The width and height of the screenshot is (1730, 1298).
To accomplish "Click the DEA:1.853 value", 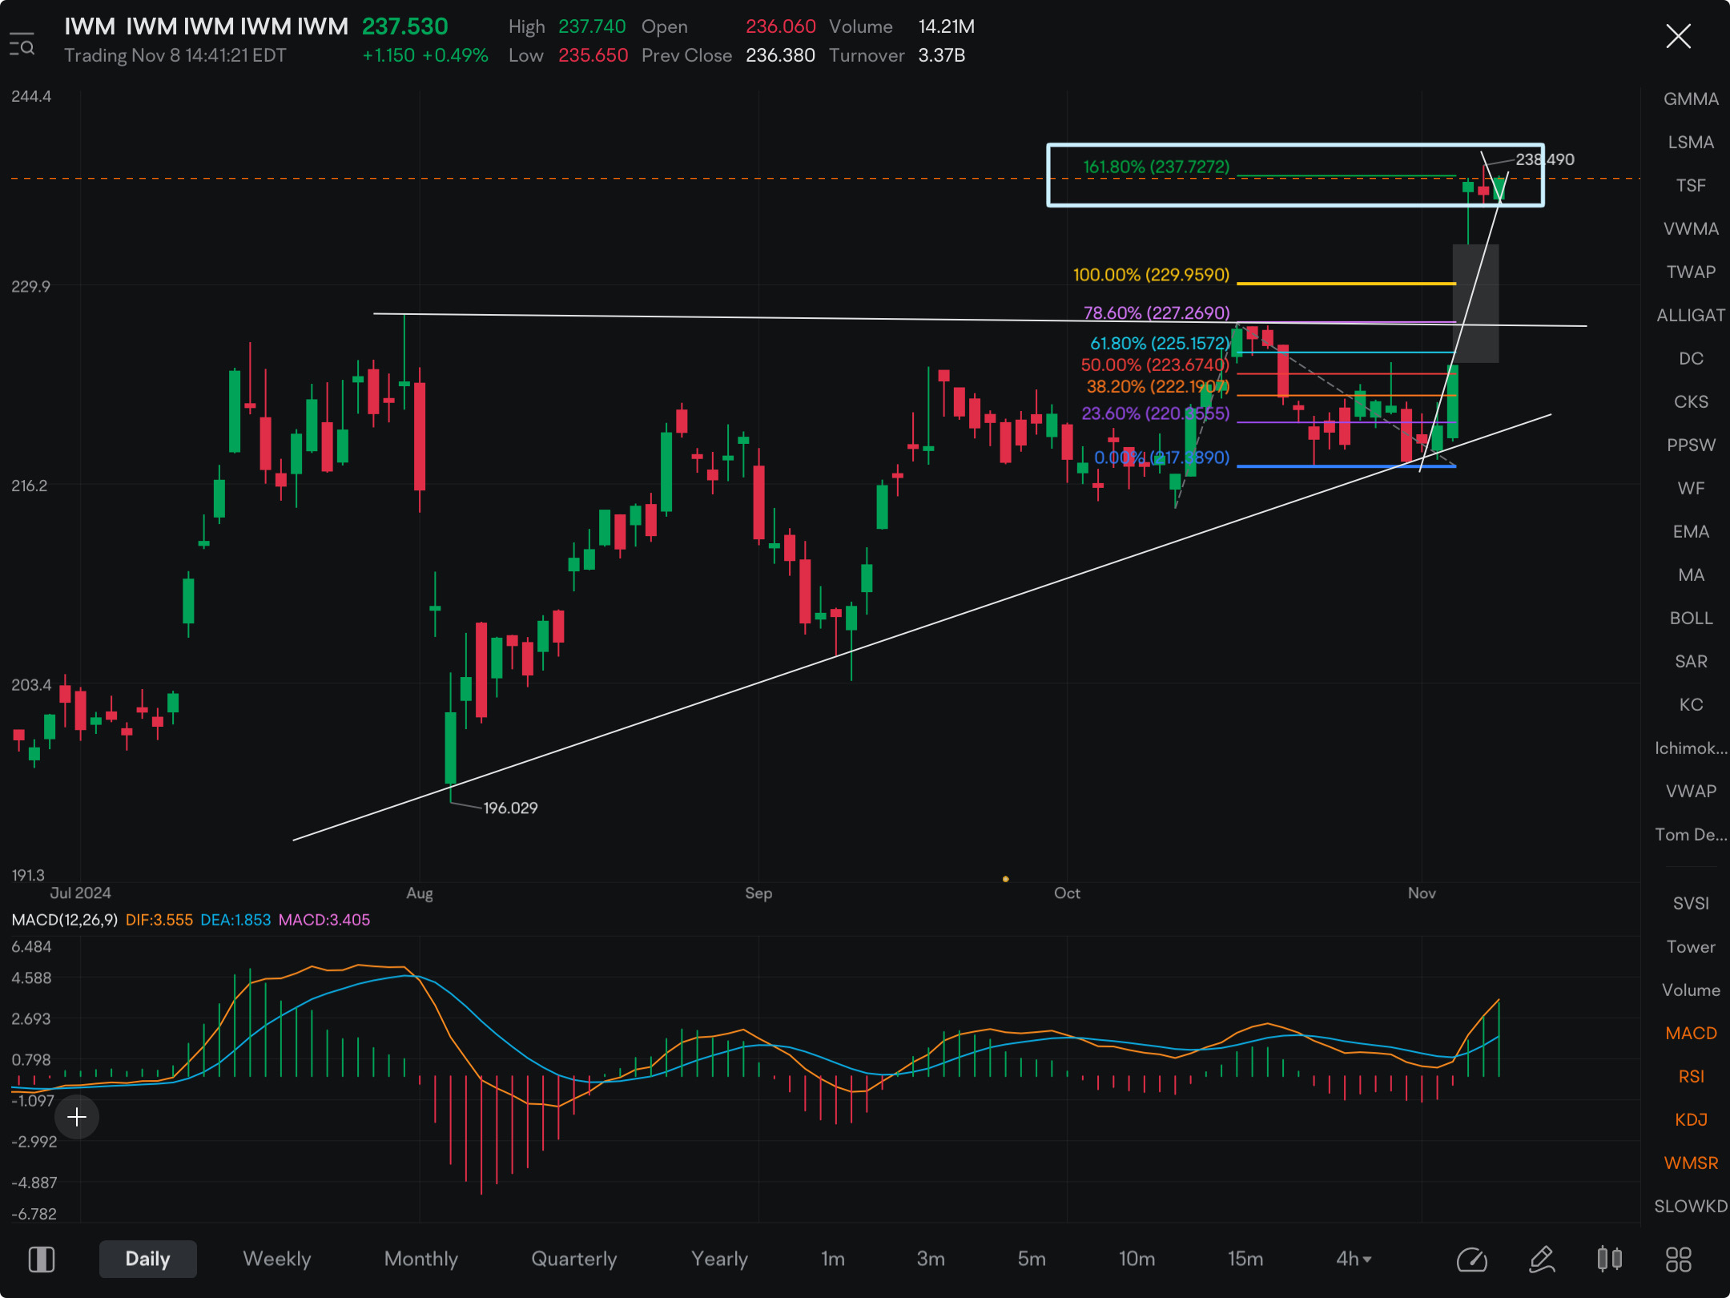I will (235, 920).
